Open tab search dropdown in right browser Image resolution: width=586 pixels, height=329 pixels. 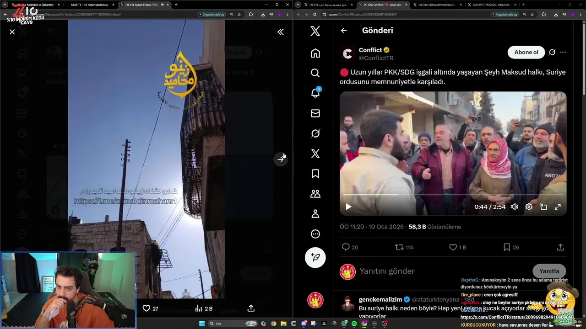(x=298, y=5)
